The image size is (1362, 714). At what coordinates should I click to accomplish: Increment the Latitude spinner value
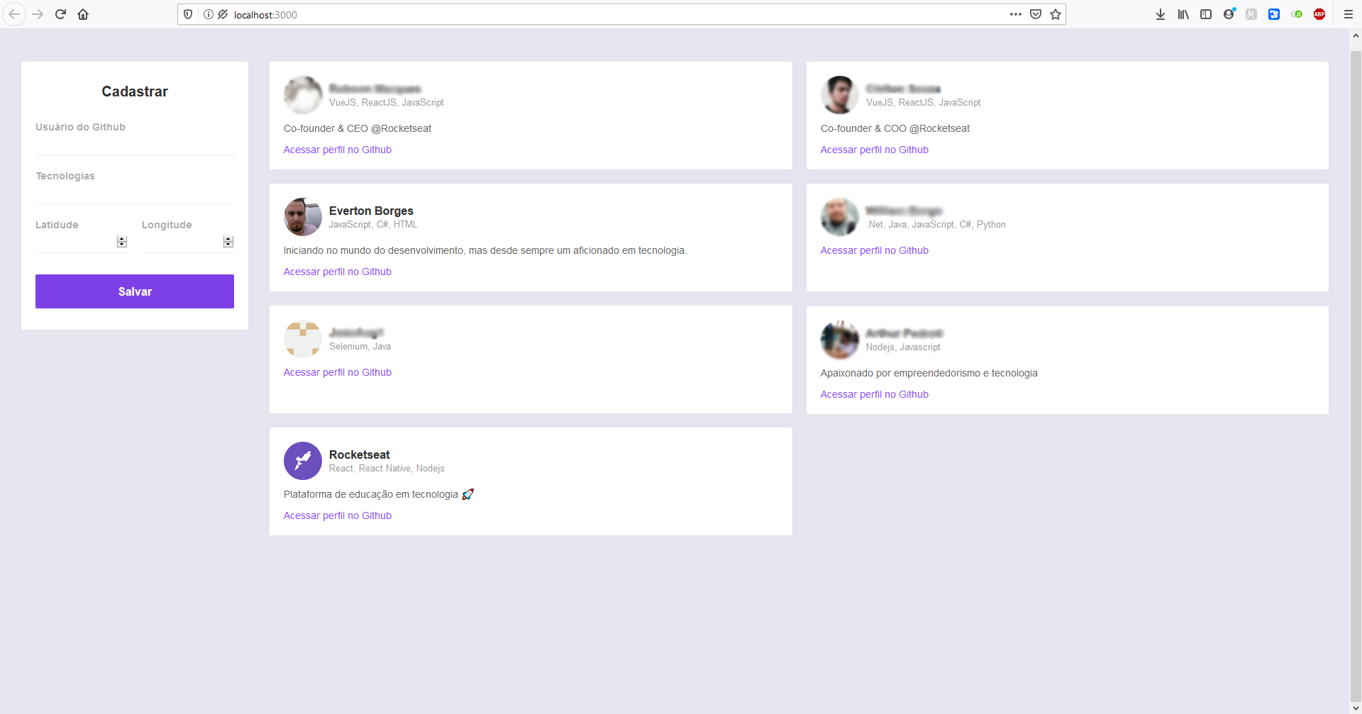click(122, 239)
